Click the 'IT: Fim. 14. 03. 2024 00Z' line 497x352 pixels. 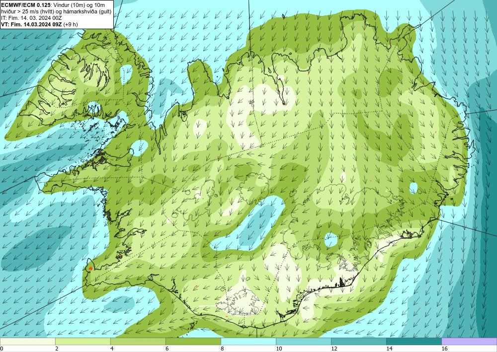tap(31, 18)
